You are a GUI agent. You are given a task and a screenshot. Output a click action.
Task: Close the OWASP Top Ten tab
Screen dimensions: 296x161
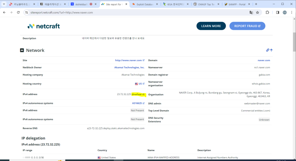tap(218, 4)
